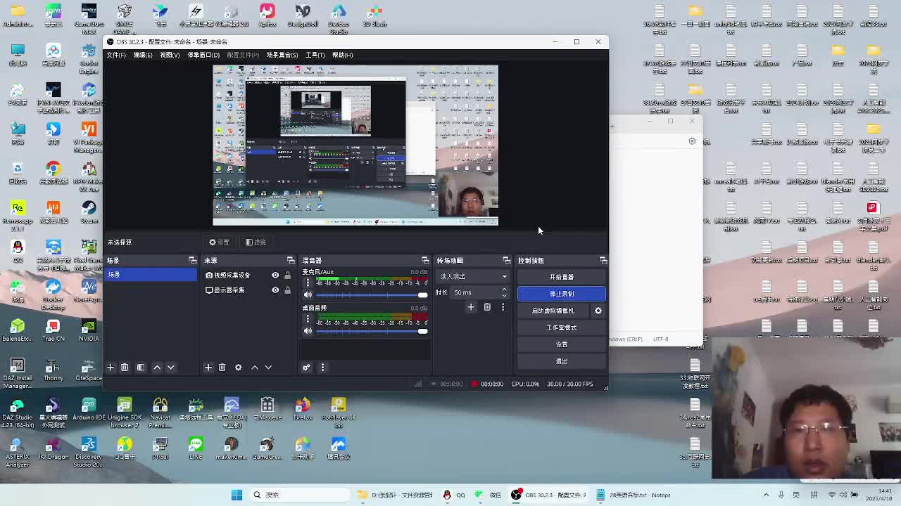Click the 开始直播 start streaming button
The image size is (901, 506).
[x=561, y=277]
